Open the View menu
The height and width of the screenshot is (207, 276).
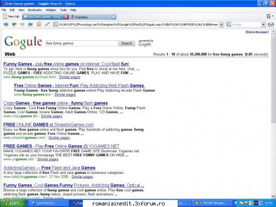coord(21,10)
